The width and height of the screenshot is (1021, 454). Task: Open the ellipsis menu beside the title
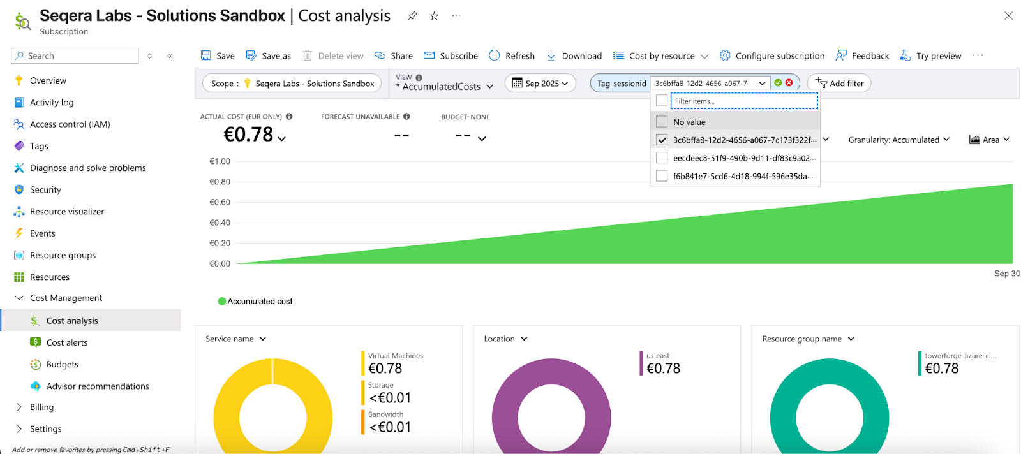pos(456,16)
